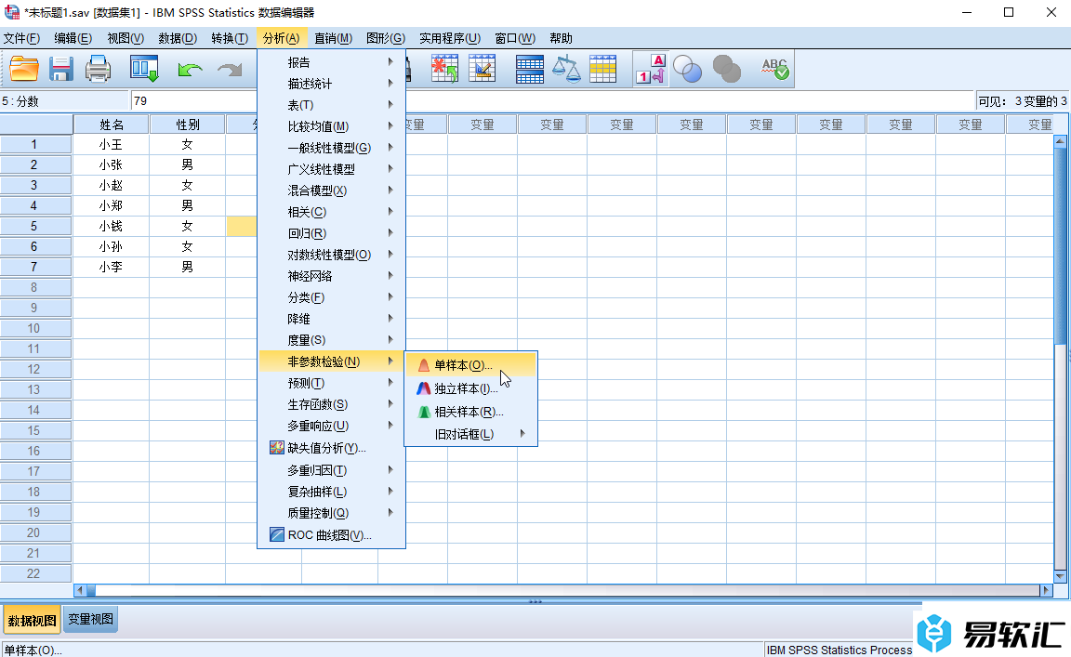Open the 转换(T) menu
Image resolution: width=1071 pixels, height=657 pixels.
pos(230,38)
